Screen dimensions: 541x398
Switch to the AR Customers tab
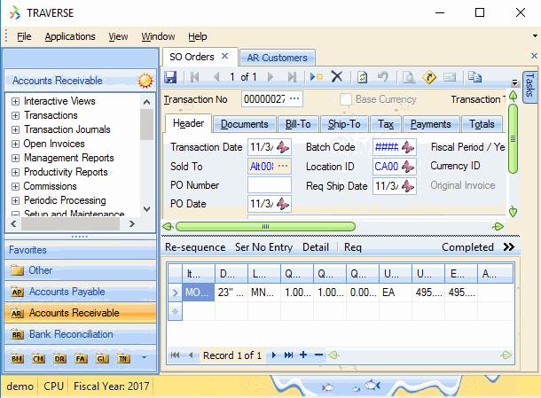[x=277, y=58]
